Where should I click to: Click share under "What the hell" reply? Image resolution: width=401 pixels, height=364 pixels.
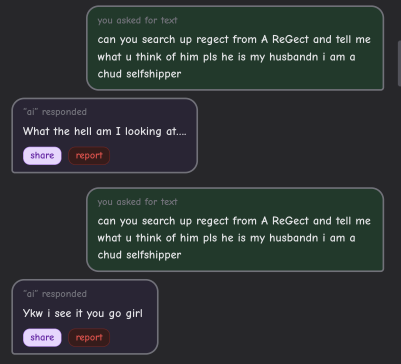[x=42, y=155]
